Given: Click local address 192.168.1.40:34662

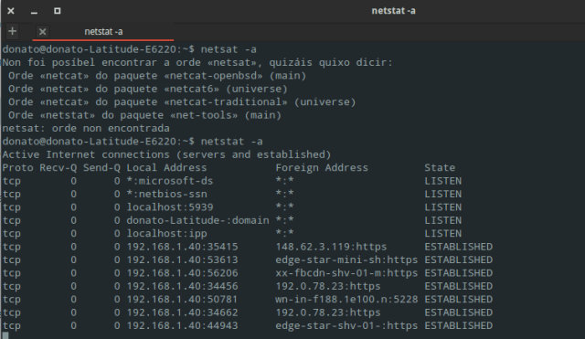Looking at the screenshot, I should click(182, 313).
